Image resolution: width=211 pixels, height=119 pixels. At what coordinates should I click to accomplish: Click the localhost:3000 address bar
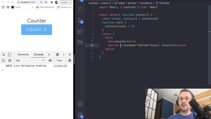[x=28, y=2]
